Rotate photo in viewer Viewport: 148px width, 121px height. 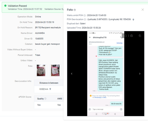click(x=140, y=36)
